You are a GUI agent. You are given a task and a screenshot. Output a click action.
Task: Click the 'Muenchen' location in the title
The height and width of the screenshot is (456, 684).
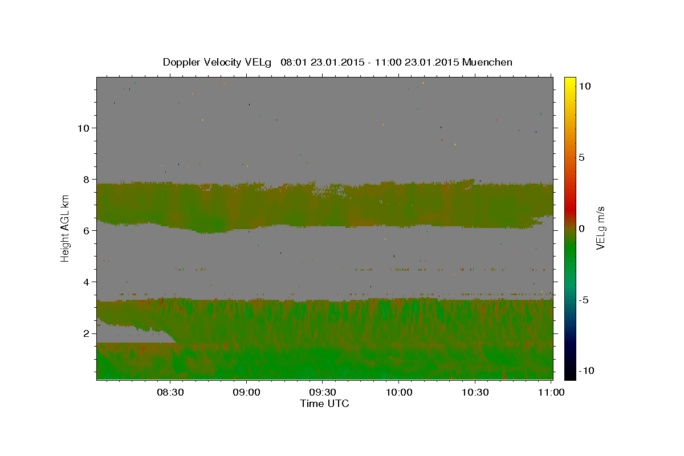(x=487, y=62)
